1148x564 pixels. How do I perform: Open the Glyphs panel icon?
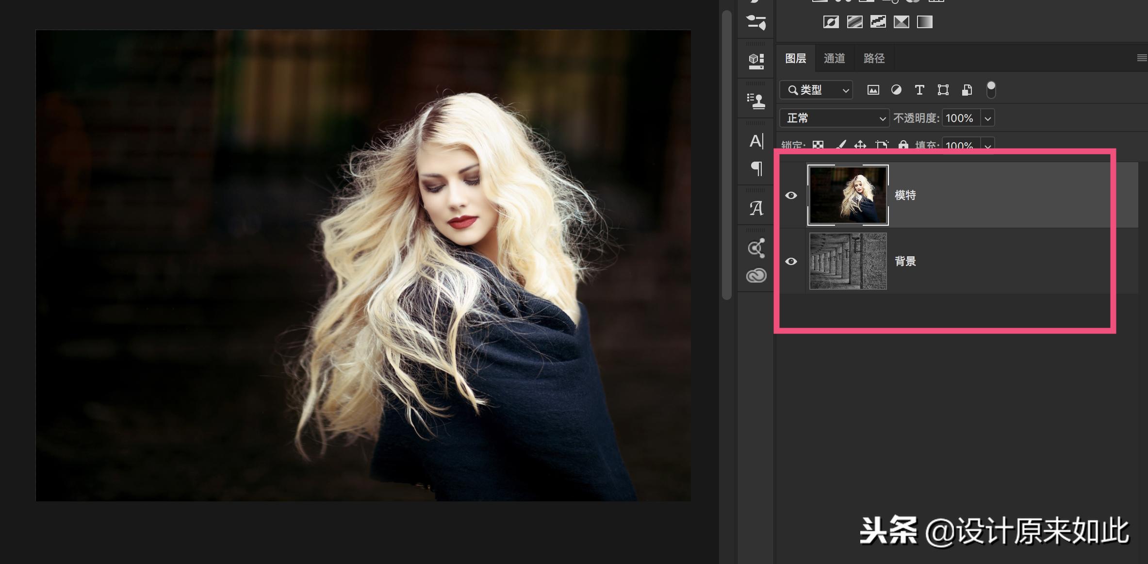click(756, 208)
